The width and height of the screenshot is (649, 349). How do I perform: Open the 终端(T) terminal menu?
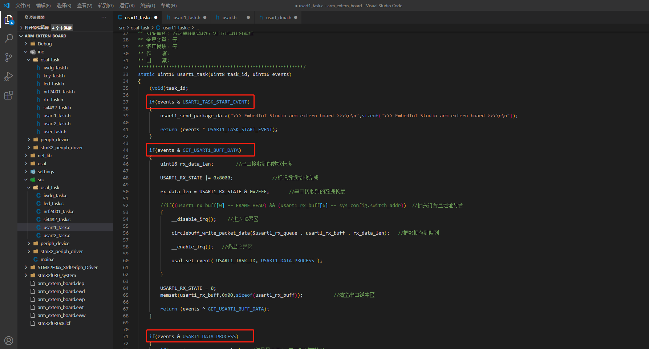click(147, 5)
